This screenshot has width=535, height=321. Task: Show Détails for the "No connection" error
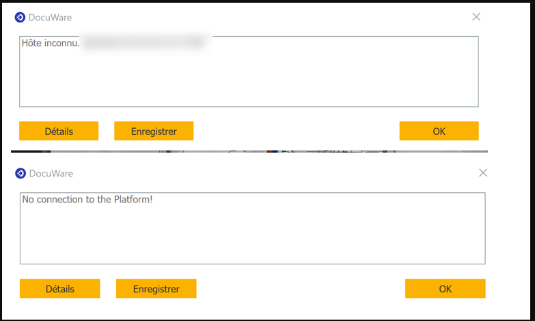60,288
